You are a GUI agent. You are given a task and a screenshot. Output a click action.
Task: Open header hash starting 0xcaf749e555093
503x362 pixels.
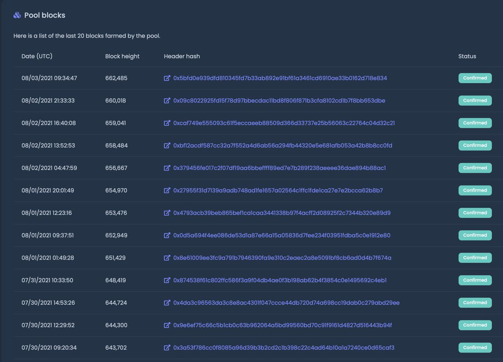click(284, 123)
